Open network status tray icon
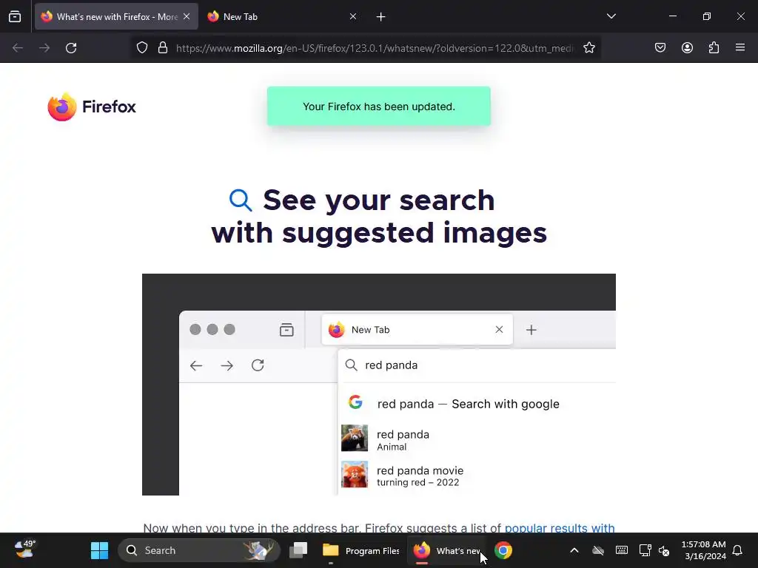This screenshot has height=568, width=758. click(x=645, y=550)
